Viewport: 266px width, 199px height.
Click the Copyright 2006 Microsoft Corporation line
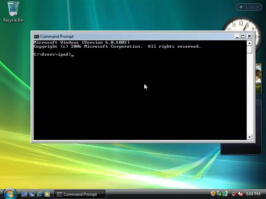117,46
